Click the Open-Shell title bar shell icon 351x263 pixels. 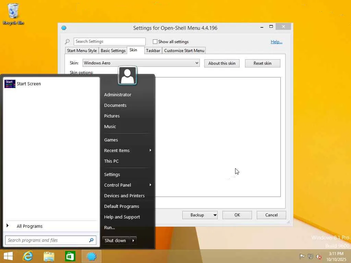coord(64,28)
